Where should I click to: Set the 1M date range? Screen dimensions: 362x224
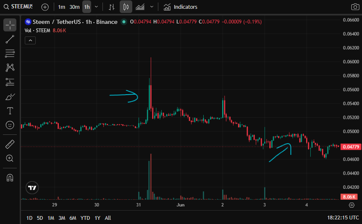51,218
